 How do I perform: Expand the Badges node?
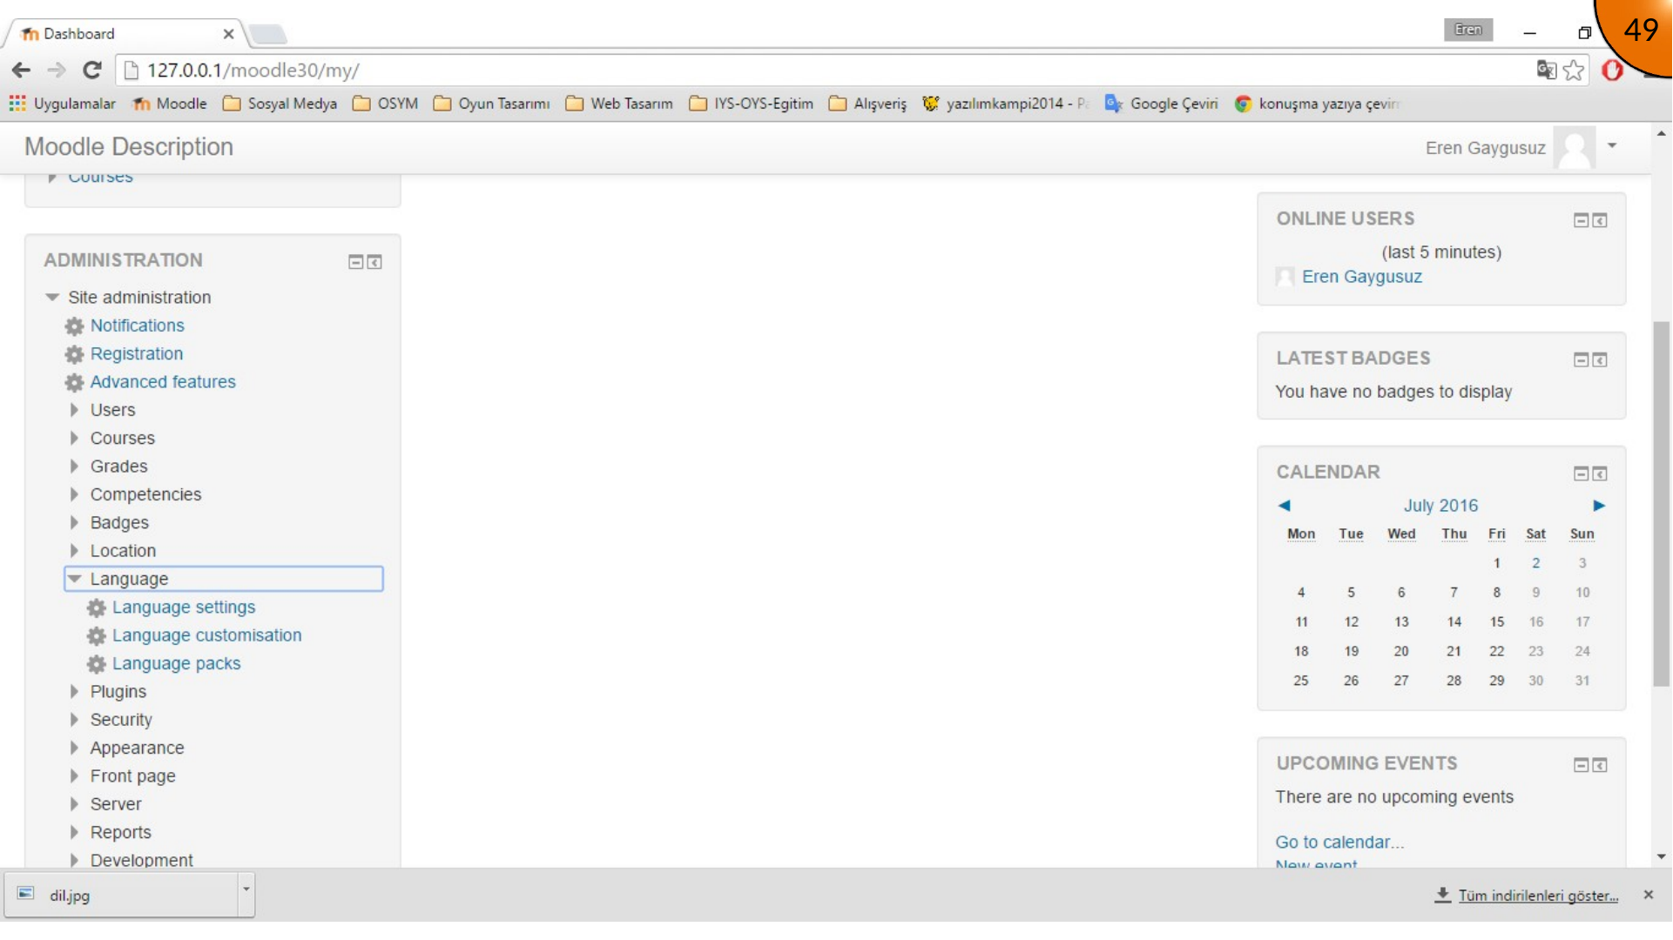pyautogui.click(x=74, y=523)
